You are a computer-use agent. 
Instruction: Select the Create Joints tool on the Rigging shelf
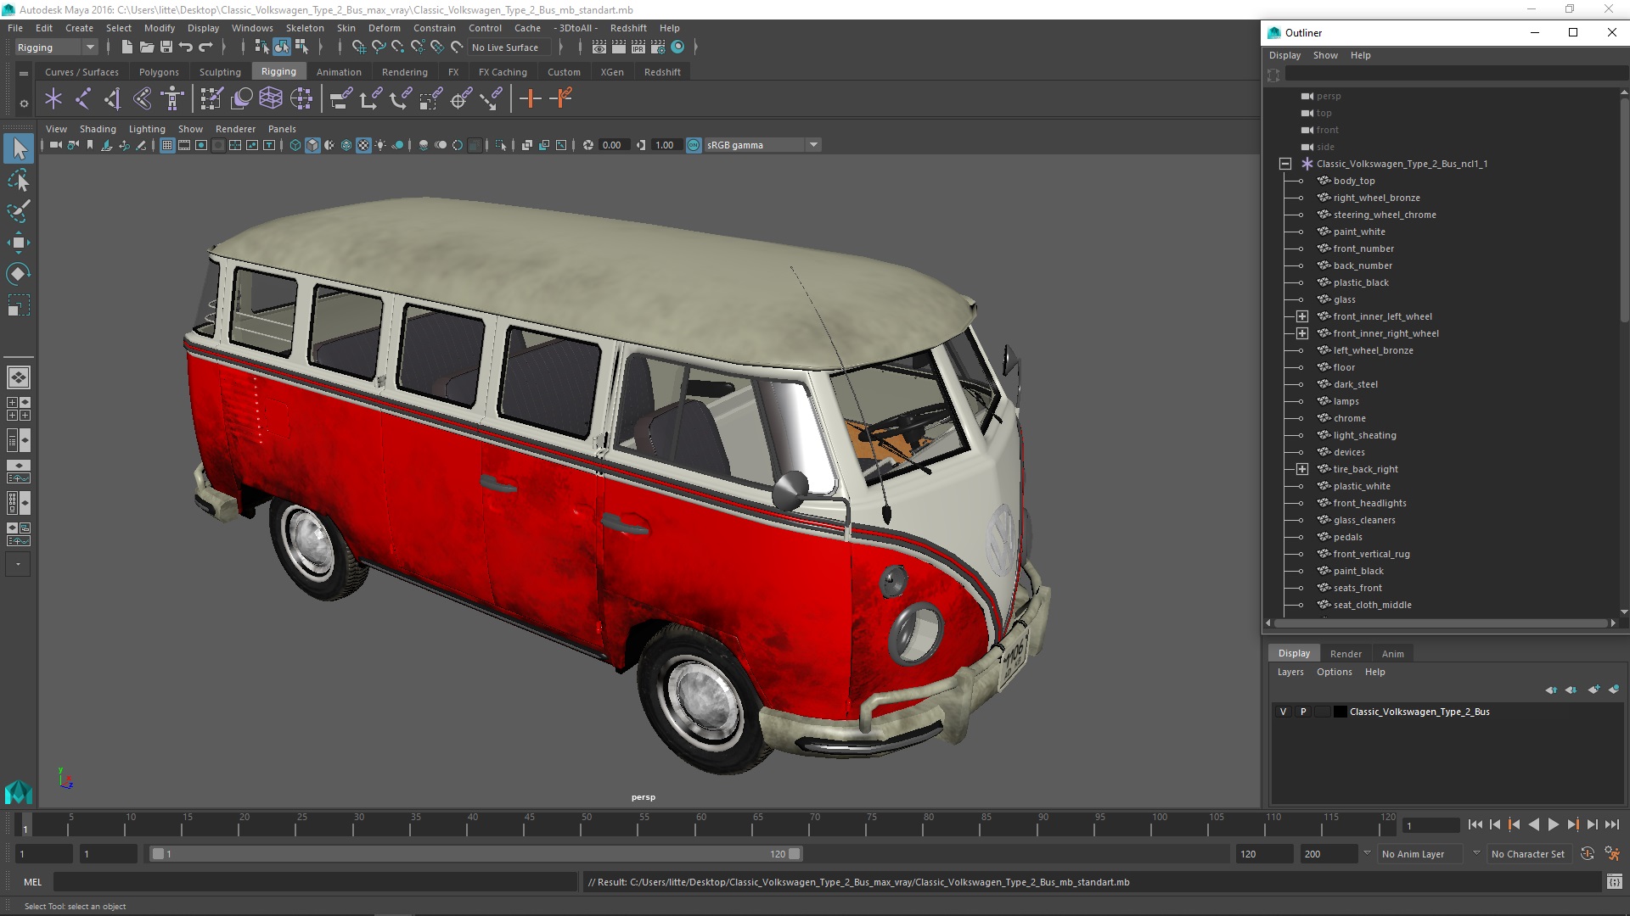(x=83, y=98)
